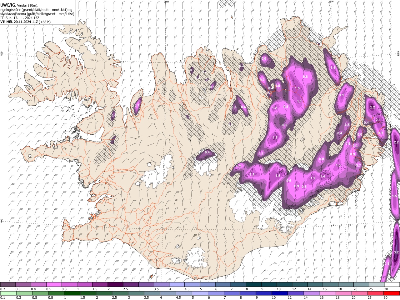Select the snow scale swatch between 3 and 3.5
Viewport: 400px width, 300px height.
[x=146, y=284]
